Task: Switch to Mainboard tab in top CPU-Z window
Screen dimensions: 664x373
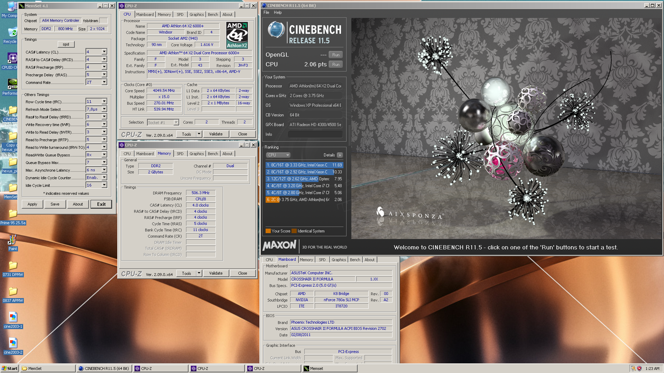Action: pyautogui.click(x=145, y=15)
